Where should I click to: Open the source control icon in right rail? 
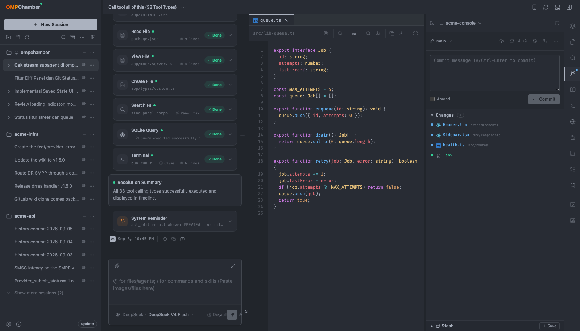pyautogui.click(x=573, y=74)
